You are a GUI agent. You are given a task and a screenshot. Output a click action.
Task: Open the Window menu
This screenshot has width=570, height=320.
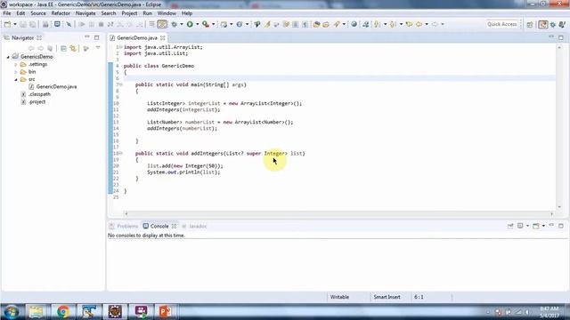pos(167,13)
